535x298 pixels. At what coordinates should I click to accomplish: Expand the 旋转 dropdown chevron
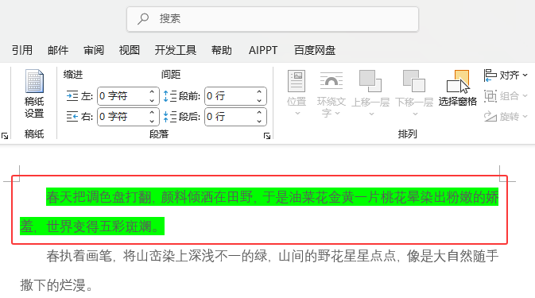525,117
